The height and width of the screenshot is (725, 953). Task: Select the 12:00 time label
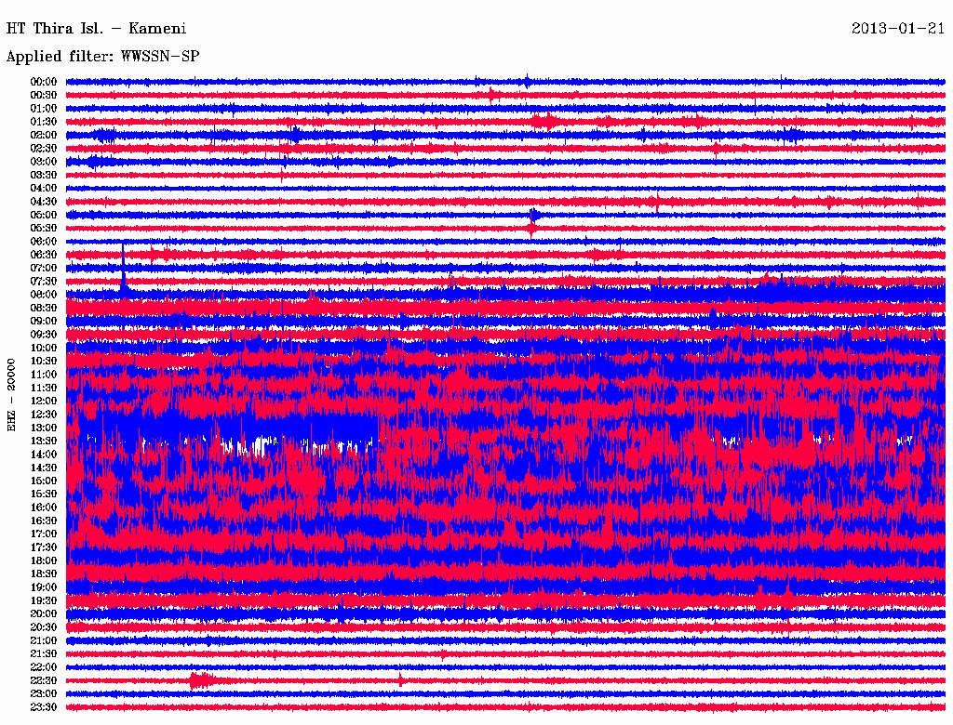click(x=43, y=401)
